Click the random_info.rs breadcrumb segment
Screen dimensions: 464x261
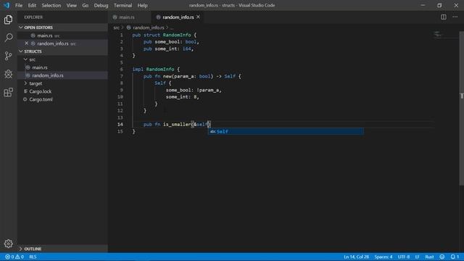(x=148, y=28)
